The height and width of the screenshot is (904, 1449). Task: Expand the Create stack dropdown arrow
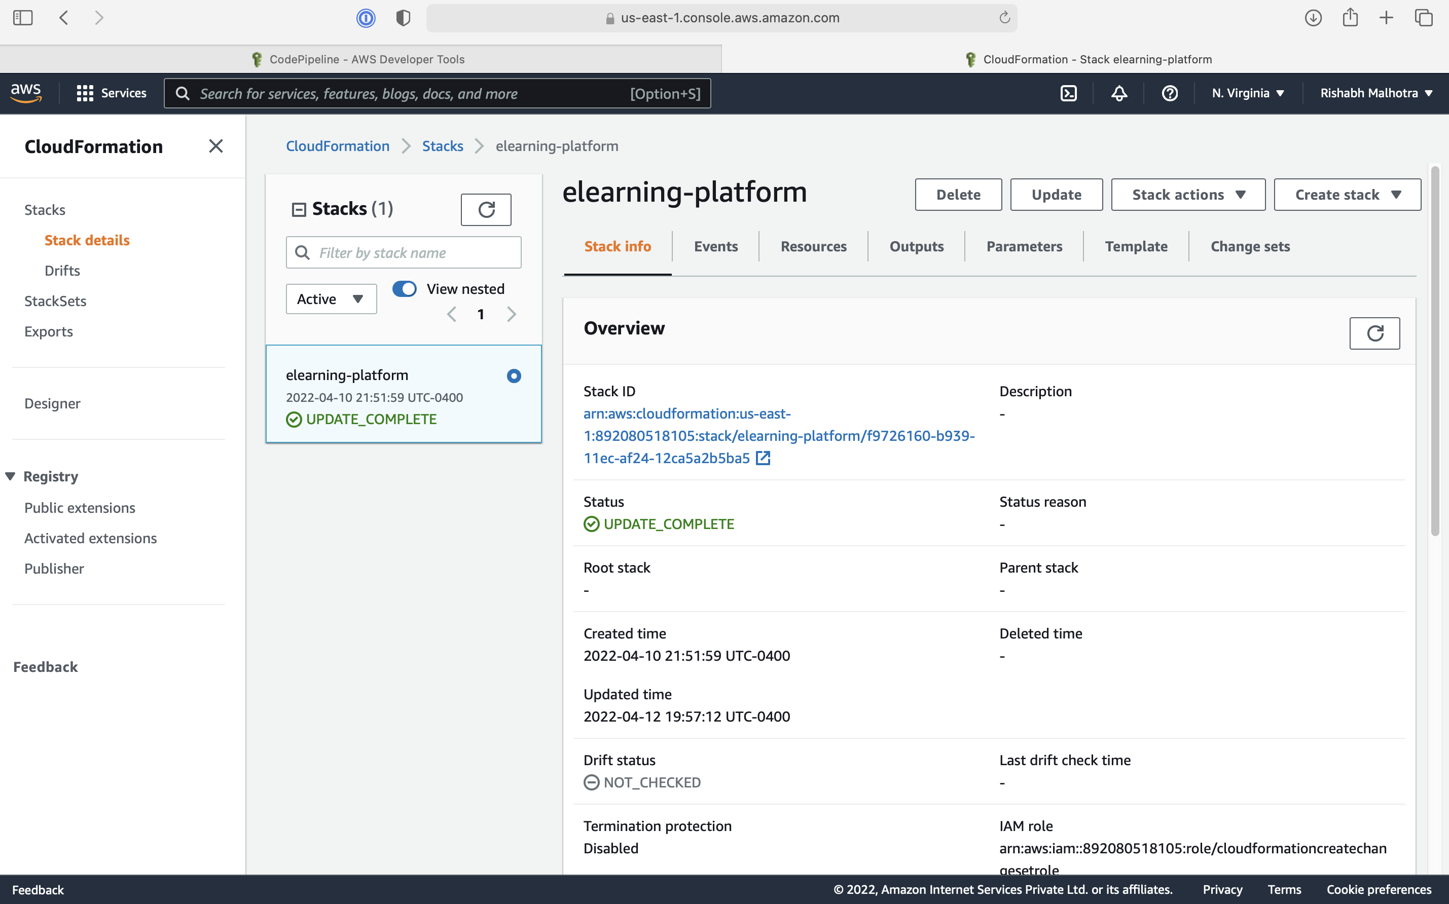[x=1397, y=194]
